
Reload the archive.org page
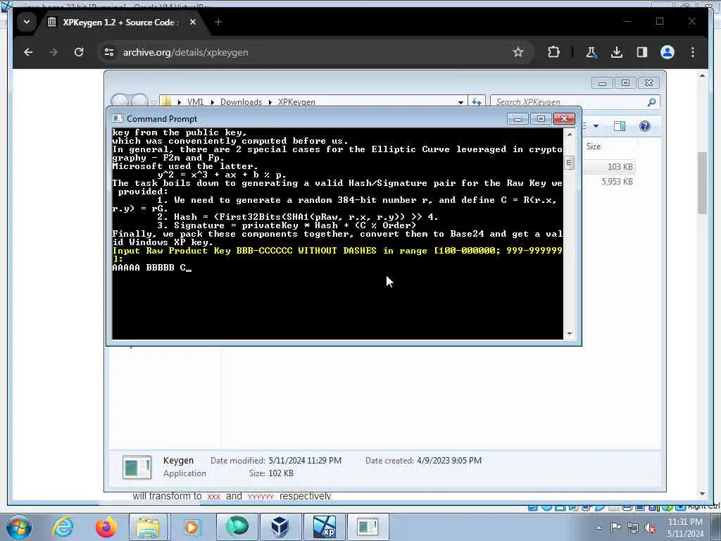click(79, 52)
